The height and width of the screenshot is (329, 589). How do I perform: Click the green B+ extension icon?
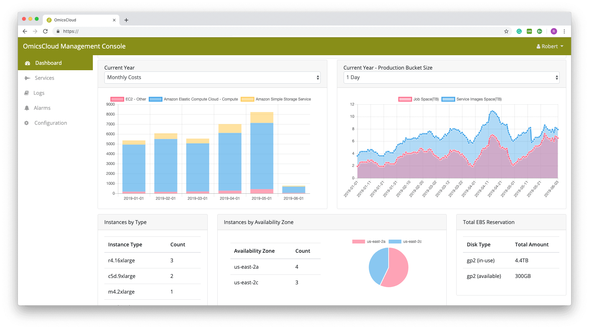coord(540,31)
